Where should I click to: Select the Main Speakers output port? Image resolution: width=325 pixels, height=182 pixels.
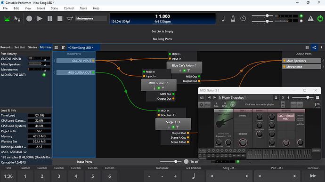pyautogui.click(x=301, y=61)
